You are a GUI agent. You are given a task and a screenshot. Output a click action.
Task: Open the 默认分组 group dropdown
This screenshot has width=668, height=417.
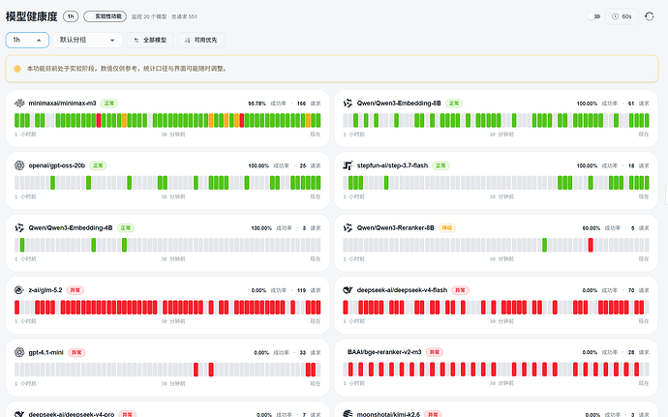[x=87, y=40]
